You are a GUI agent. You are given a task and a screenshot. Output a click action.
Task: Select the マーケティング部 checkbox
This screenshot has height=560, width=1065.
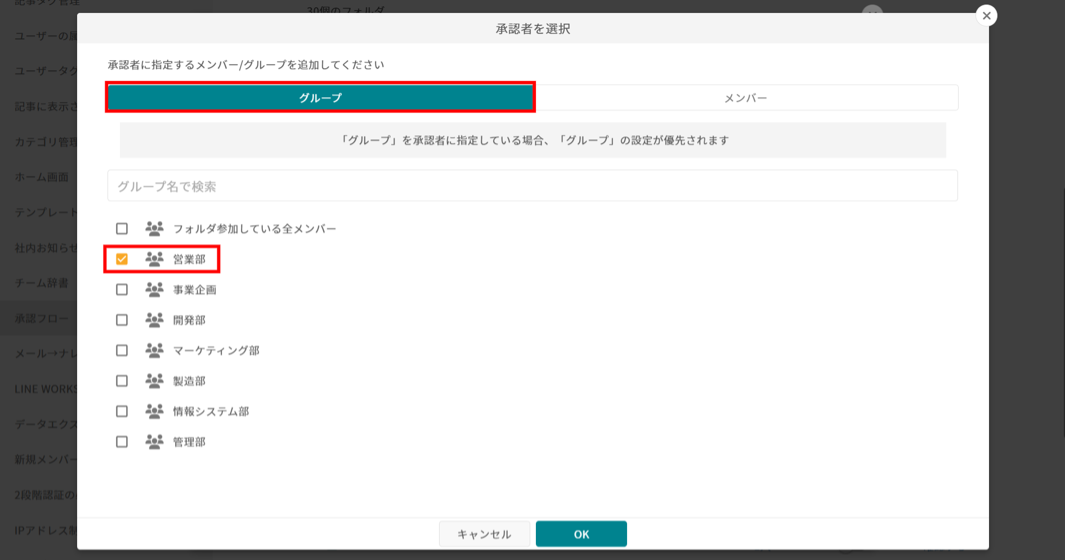pos(122,350)
